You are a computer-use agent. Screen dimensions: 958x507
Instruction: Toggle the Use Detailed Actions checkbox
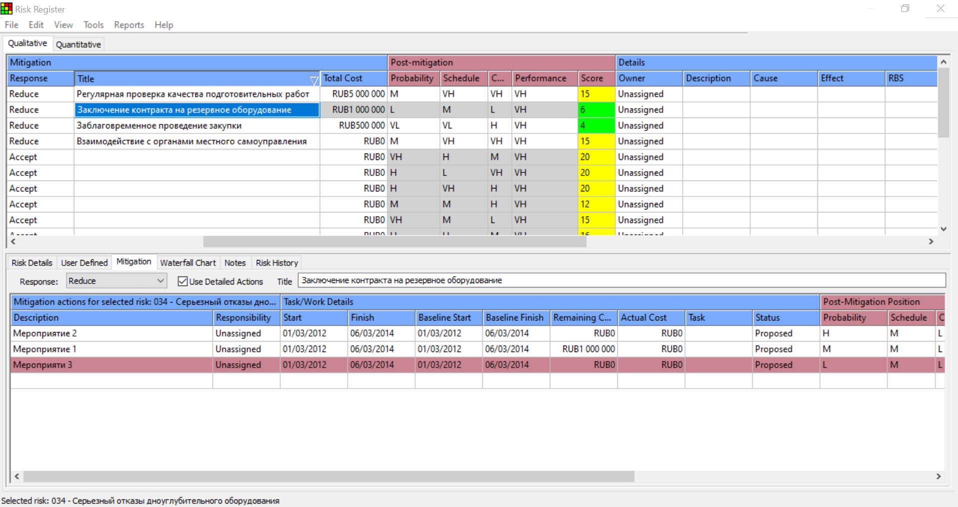pos(183,281)
